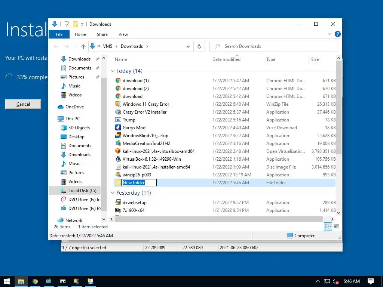Go up one folder level
This screenshot has height=287, width=383.
click(83, 46)
